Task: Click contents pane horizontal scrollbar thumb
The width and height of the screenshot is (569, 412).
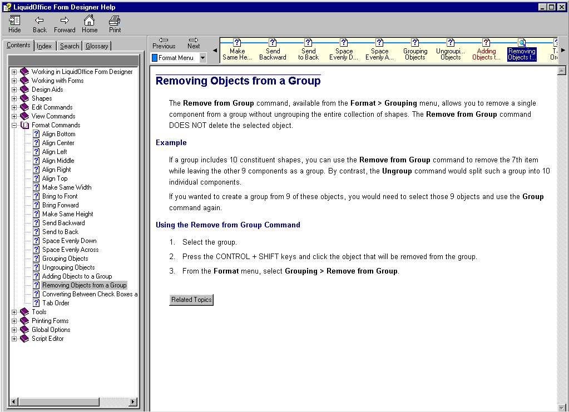Action: point(59,401)
